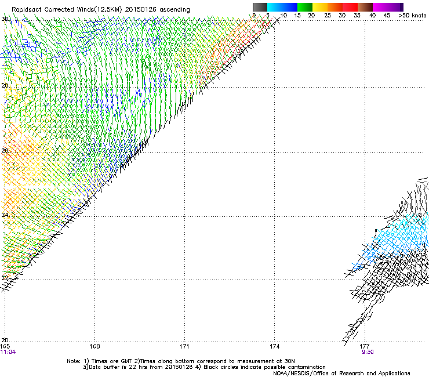429x377 pixels.
Task: Click the red 30-35 knots legend swatch
Action: pos(350,7)
